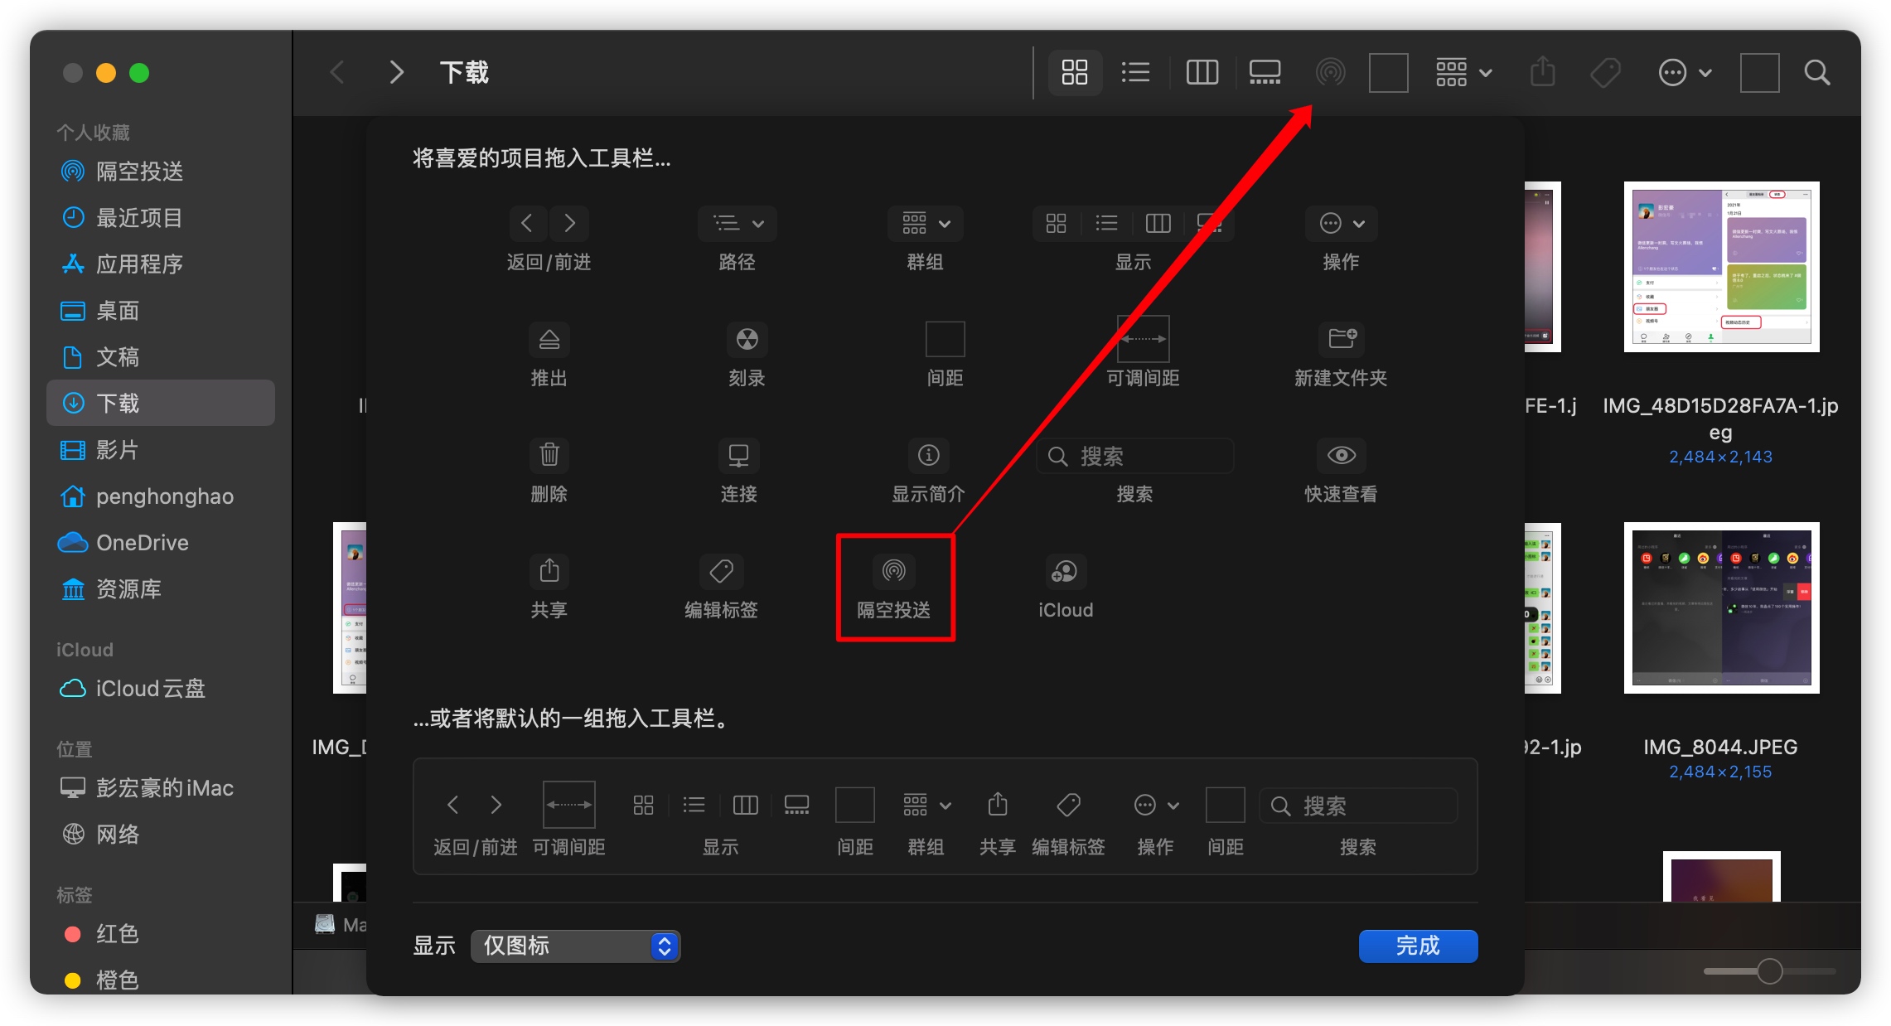Switch to list view in toolbar
The height and width of the screenshot is (1026, 1891).
pos(1135,73)
